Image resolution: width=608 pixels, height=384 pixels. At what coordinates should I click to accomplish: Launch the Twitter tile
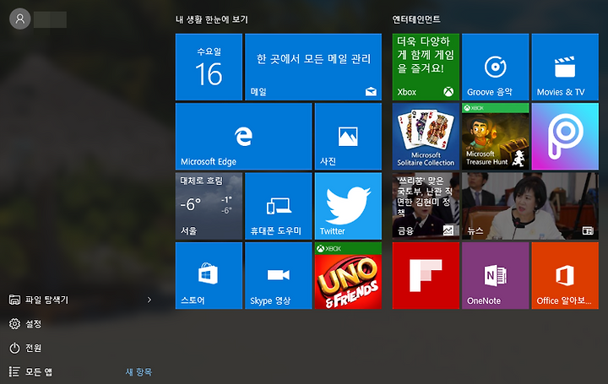click(348, 206)
